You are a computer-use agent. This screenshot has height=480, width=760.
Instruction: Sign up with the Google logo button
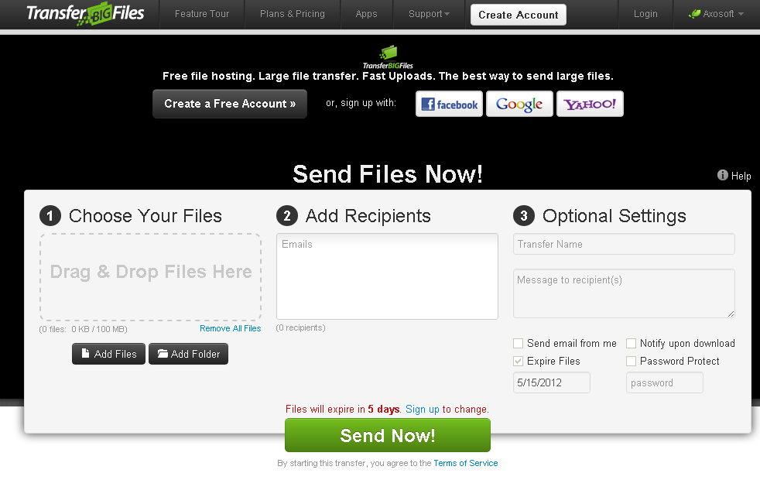coord(519,104)
